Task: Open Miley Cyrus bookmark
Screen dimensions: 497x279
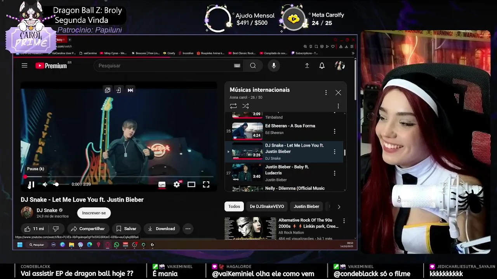Action: click(x=113, y=53)
